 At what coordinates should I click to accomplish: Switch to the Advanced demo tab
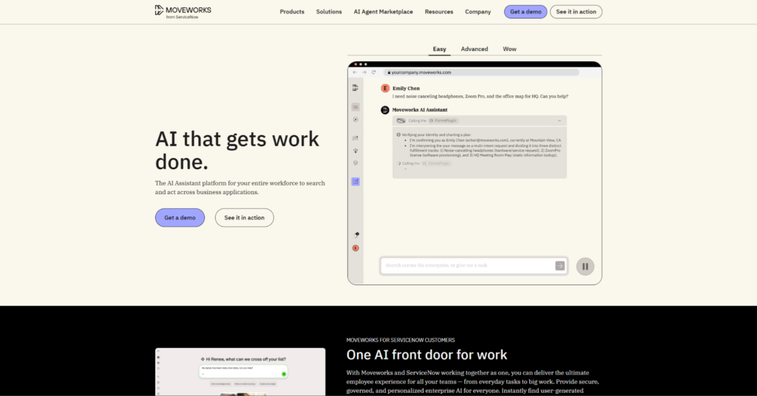[474, 49]
